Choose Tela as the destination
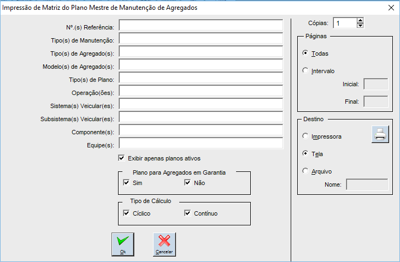The height and width of the screenshot is (262, 400). pyautogui.click(x=305, y=153)
